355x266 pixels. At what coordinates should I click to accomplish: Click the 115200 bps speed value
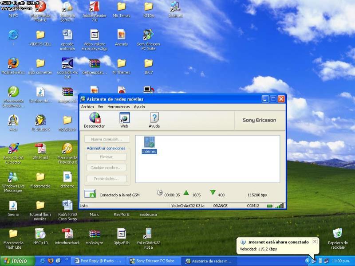[257, 195]
